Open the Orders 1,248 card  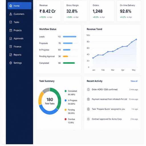coord(102,11)
